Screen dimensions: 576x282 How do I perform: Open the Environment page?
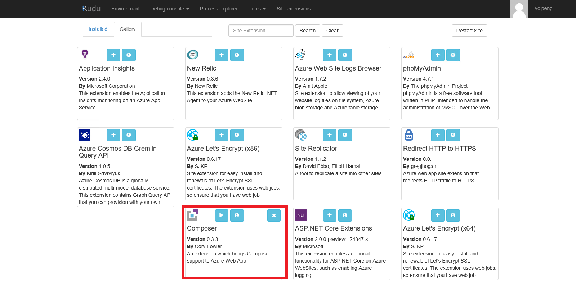[x=125, y=9]
